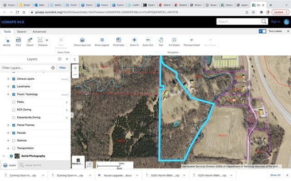
Task: Expand the Landmarks layer group
Action: click(x=8, y=87)
